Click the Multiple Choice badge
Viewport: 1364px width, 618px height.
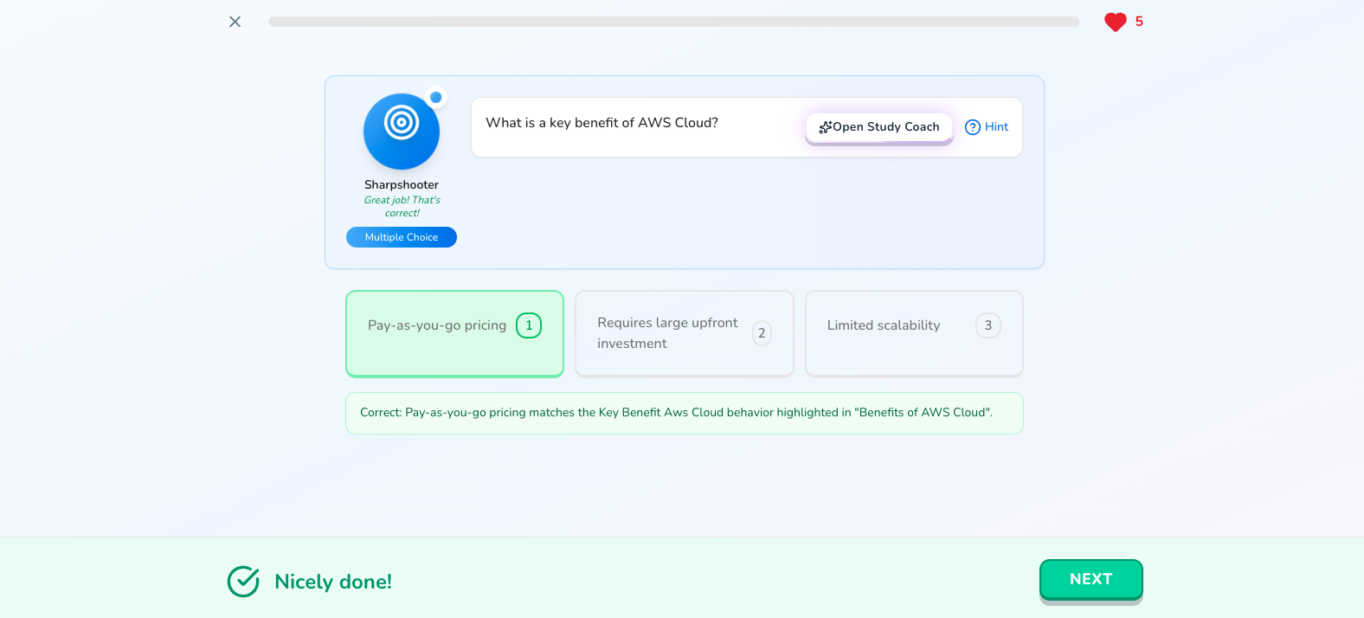pos(402,237)
